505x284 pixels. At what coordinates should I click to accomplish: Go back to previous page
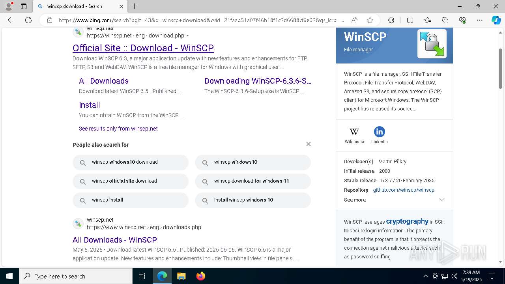tap(11, 20)
